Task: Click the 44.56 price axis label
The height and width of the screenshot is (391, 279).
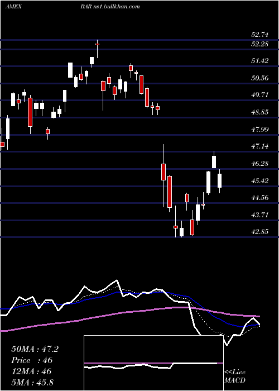Action: click(x=260, y=198)
